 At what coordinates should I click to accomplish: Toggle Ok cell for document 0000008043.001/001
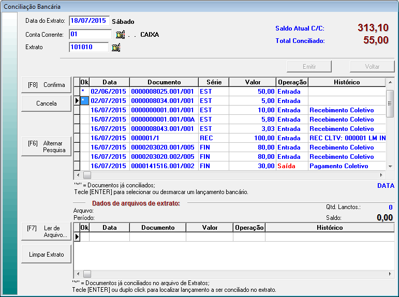84,128
